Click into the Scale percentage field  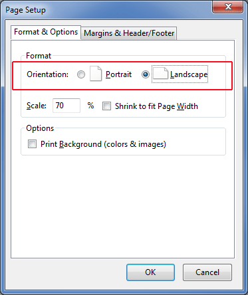point(66,106)
